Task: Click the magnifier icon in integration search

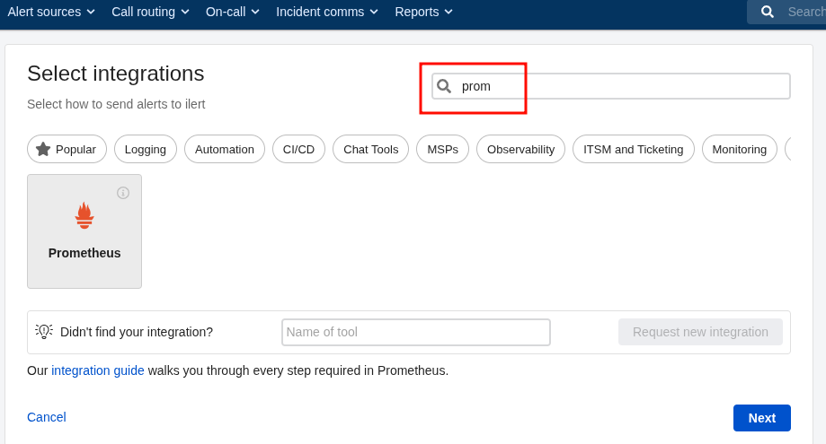Action: click(444, 86)
